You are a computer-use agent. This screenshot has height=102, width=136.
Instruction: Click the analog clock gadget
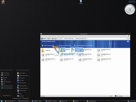(x=130, y=9)
